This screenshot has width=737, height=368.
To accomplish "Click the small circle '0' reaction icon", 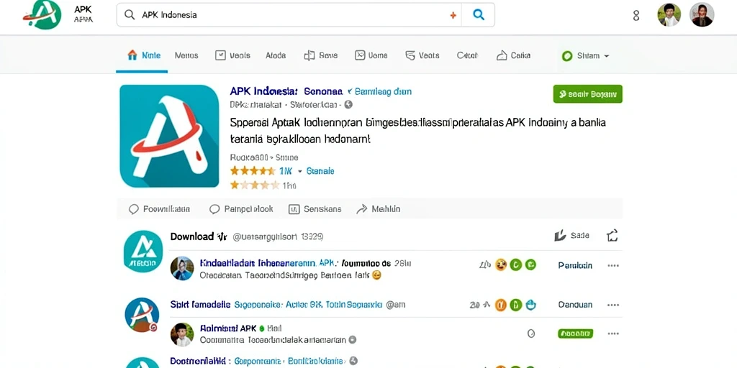I will pyautogui.click(x=531, y=333).
